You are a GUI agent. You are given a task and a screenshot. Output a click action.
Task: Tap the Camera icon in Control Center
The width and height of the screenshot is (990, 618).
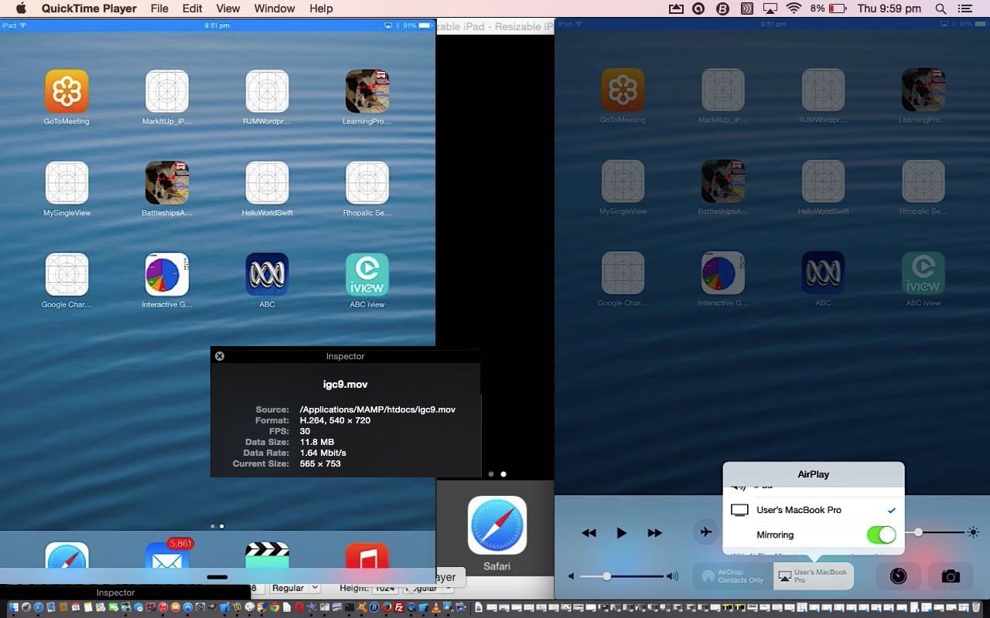[950, 576]
